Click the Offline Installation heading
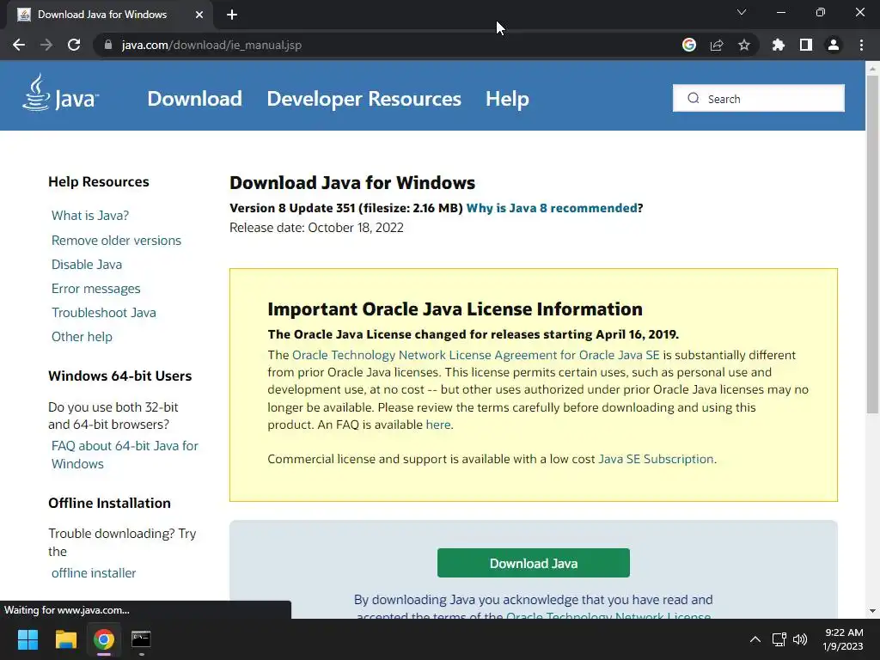The width and height of the screenshot is (880, 660). click(109, 503)
